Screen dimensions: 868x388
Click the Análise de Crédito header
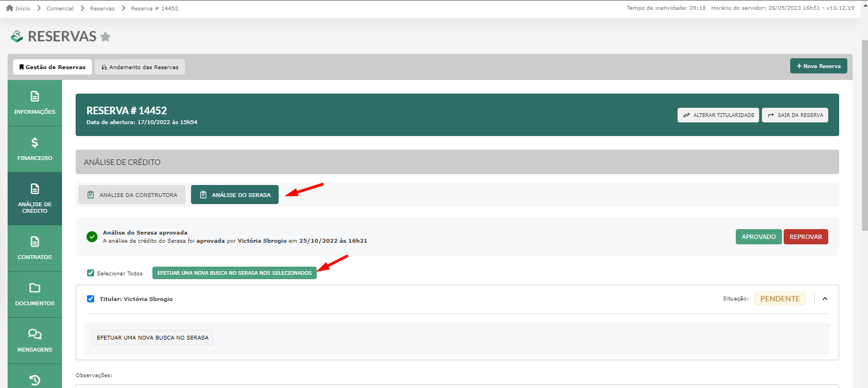(457, 162)
